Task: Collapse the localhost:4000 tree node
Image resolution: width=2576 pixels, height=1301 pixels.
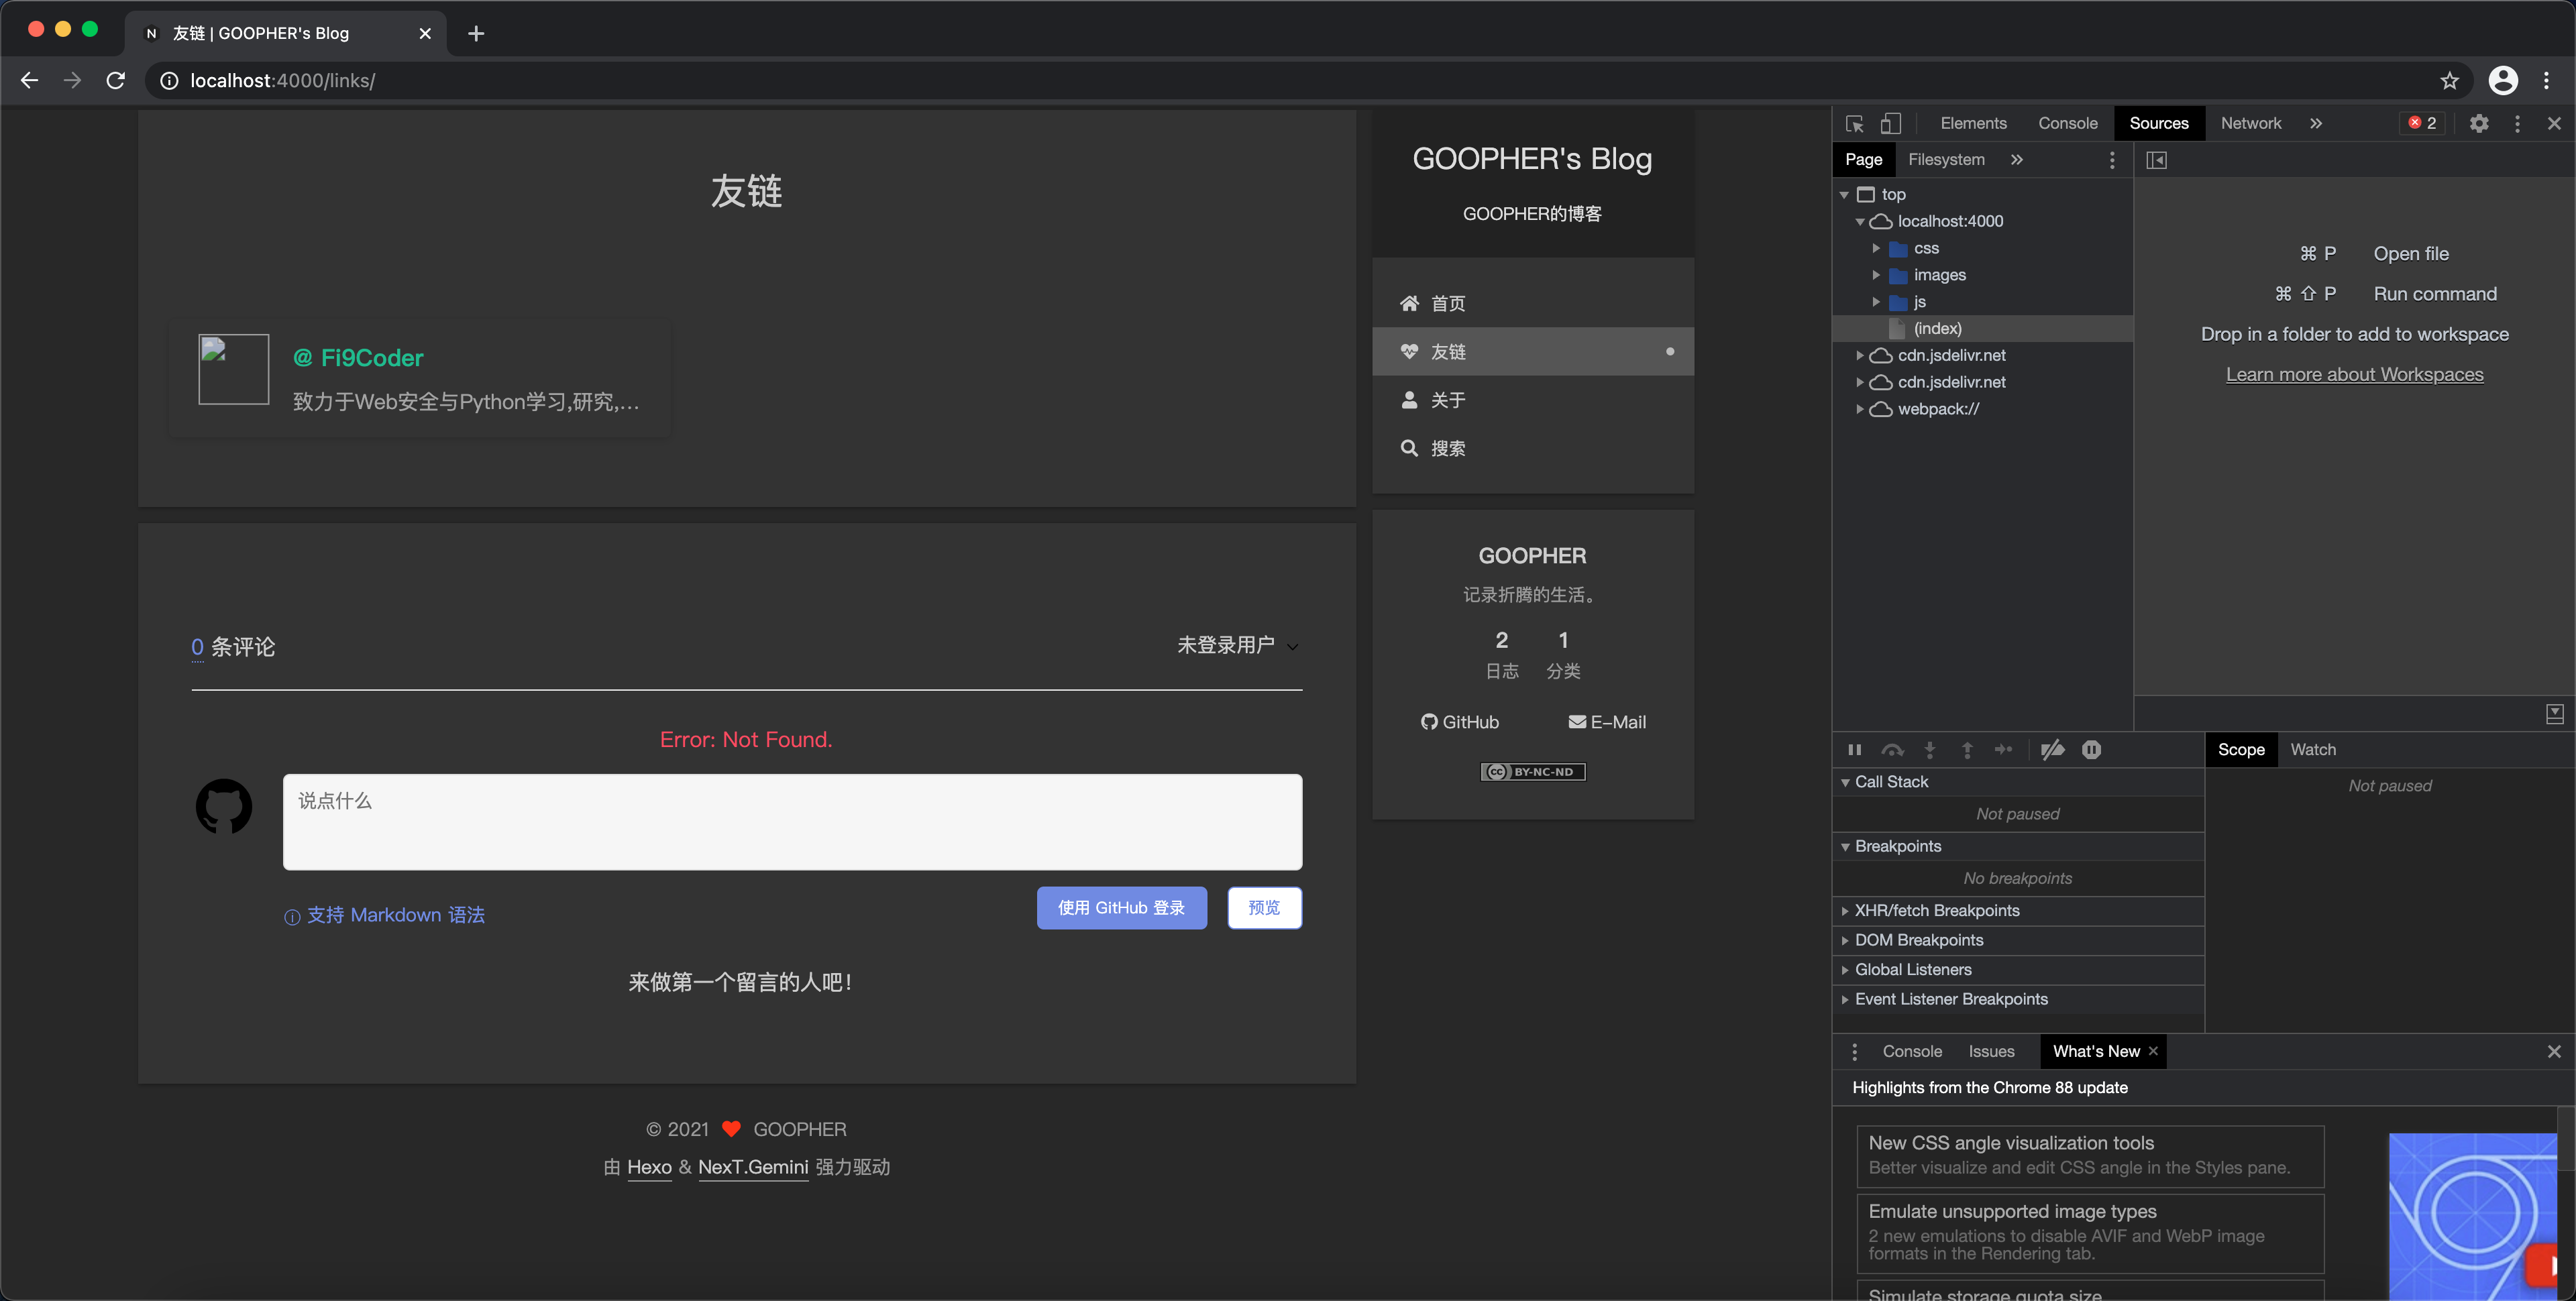Action: coord(1860,222)
